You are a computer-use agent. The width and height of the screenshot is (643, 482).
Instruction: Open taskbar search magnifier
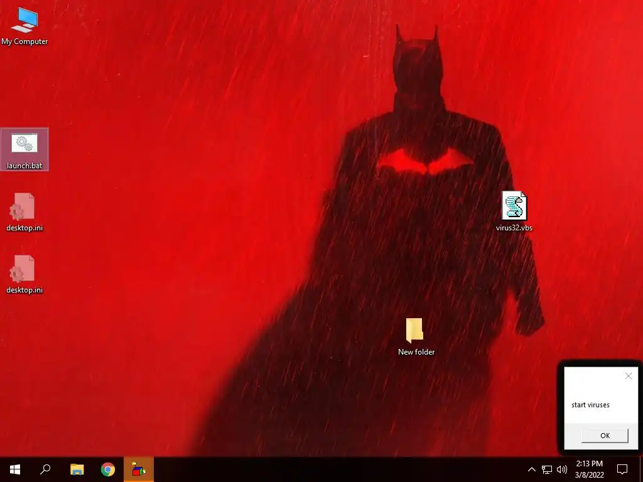coord(45,469)
